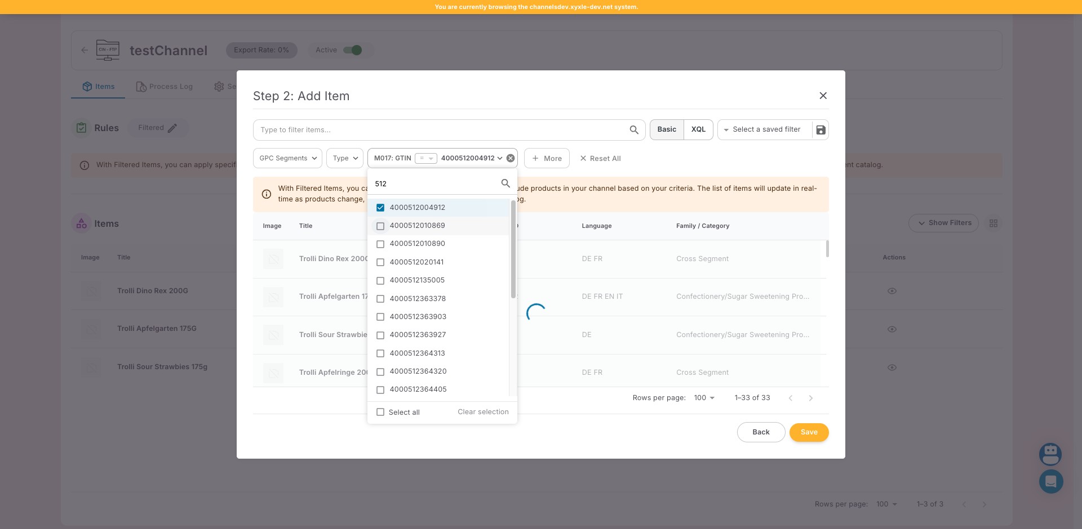Screen dimensions: 1082x529
Task: Select the Basic filter mode
Action: (x=667, y=129)
